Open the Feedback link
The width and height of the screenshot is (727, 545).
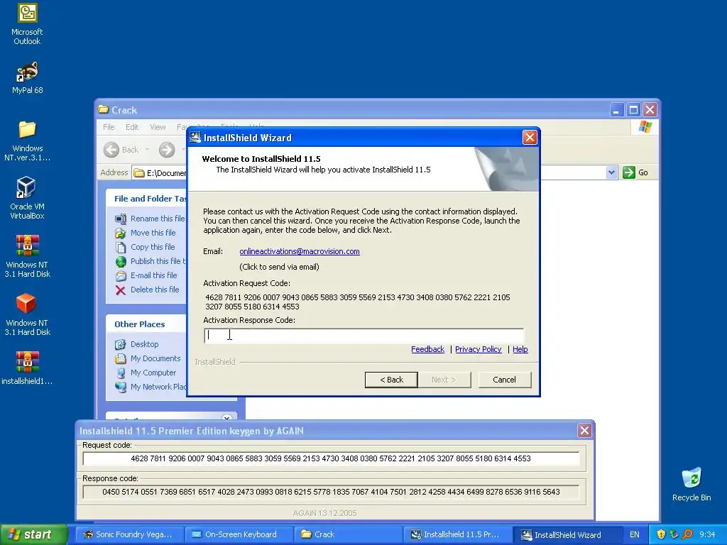click(427, 349)
